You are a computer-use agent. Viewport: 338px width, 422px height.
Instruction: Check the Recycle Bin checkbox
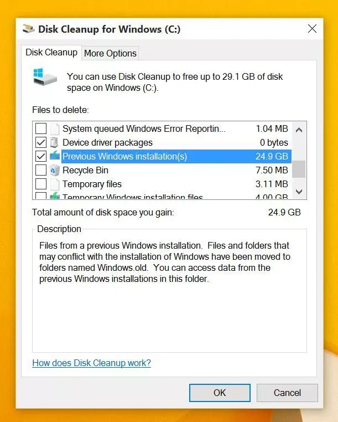(41, 170)
